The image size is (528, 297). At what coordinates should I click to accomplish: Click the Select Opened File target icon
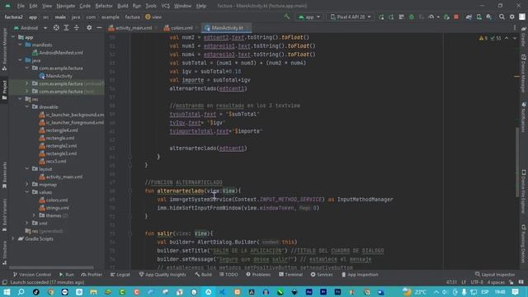[x=56, y=28]
